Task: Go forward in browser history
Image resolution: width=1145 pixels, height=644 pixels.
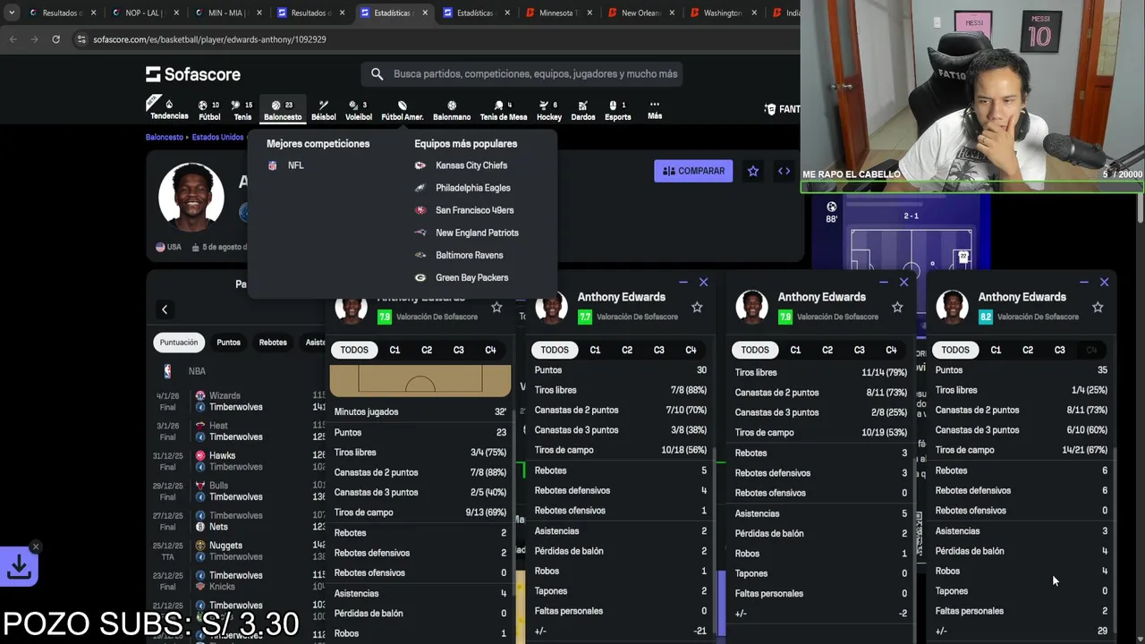Action: 34,39
